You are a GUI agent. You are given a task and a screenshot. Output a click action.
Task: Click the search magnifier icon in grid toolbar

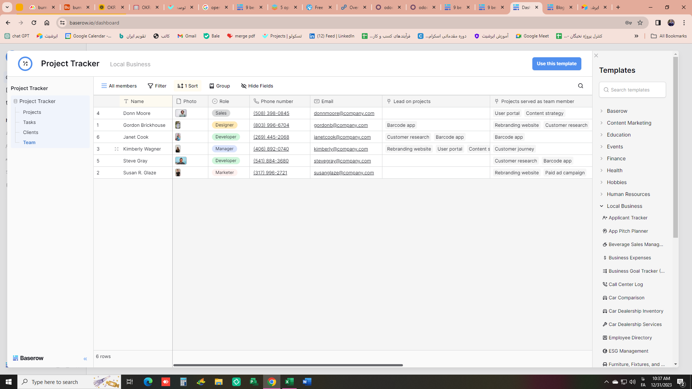(580, 86)
